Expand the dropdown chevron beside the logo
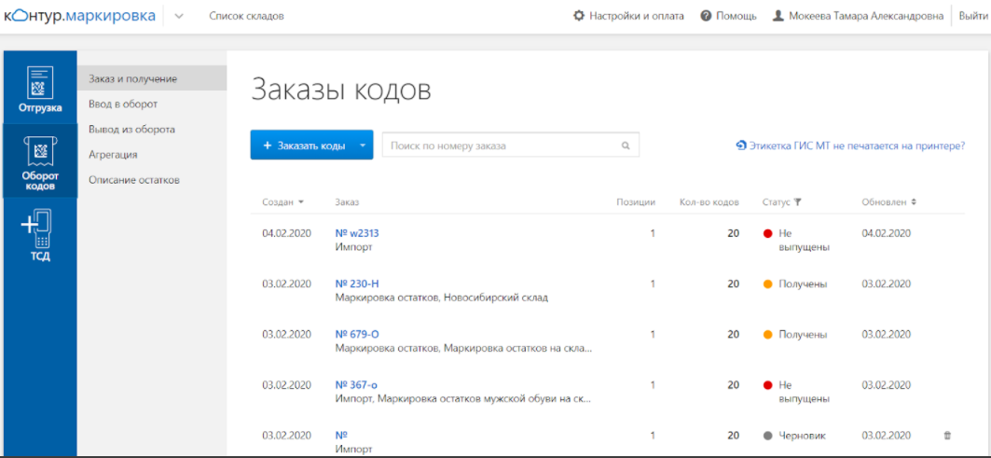Viewport: 991px width, 458px height. point(179,17)
